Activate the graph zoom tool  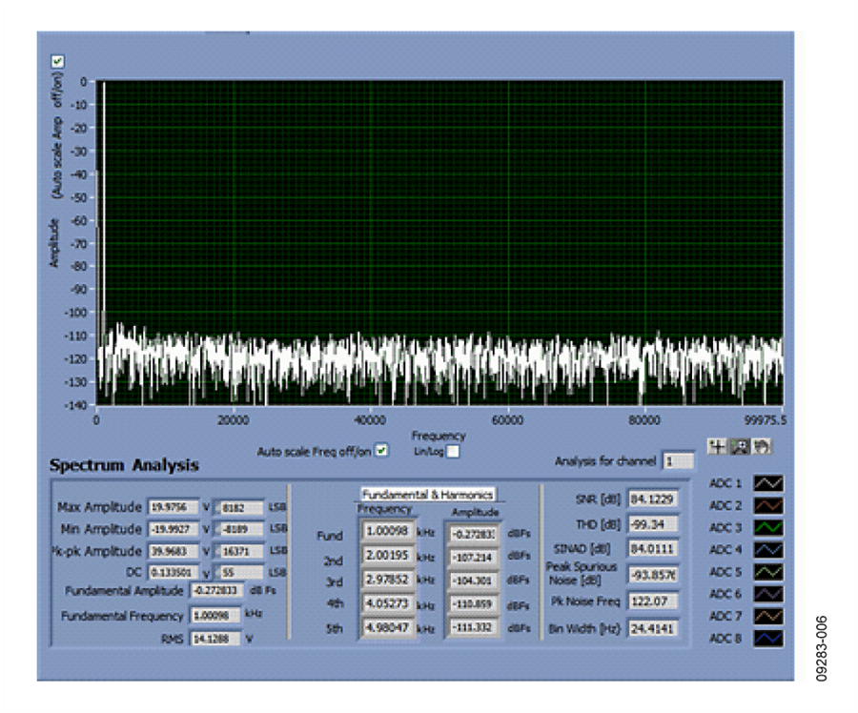(740, 445)
